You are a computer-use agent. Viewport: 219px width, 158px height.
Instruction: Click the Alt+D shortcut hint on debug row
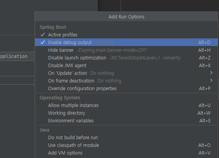point(204,42)
